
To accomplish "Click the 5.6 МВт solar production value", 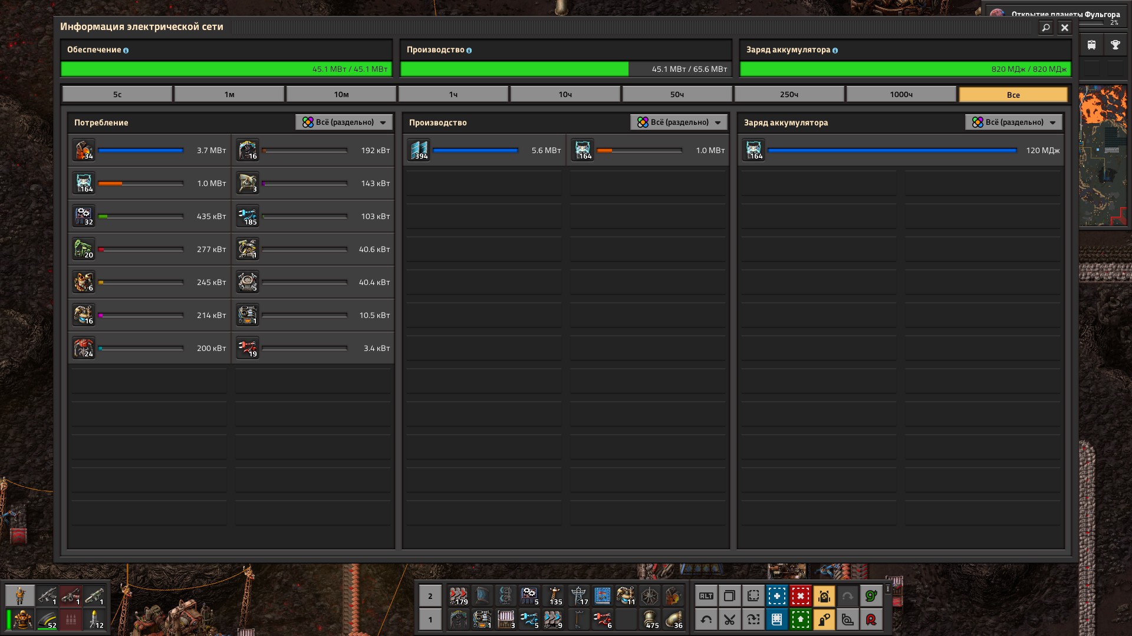I will pyautogui.click(x=546, y=151).
